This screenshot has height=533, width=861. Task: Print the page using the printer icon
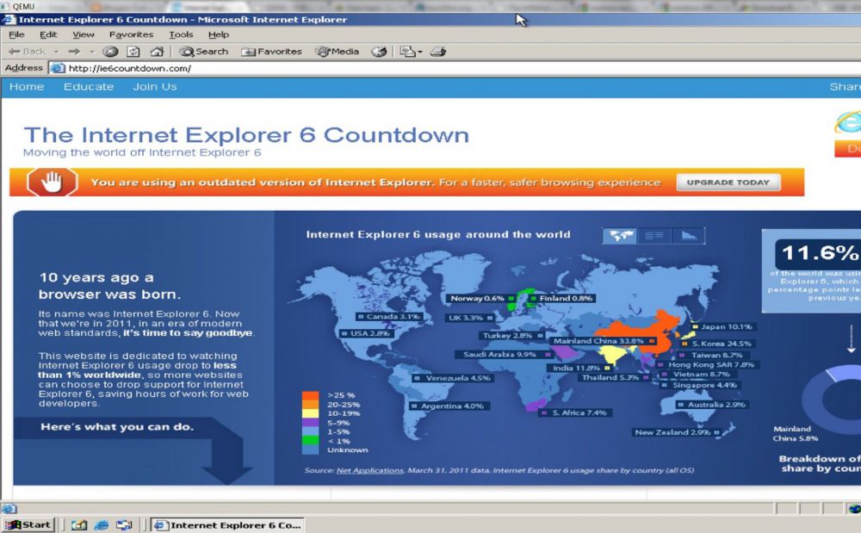pyautogui.click(x=437, y=52)
